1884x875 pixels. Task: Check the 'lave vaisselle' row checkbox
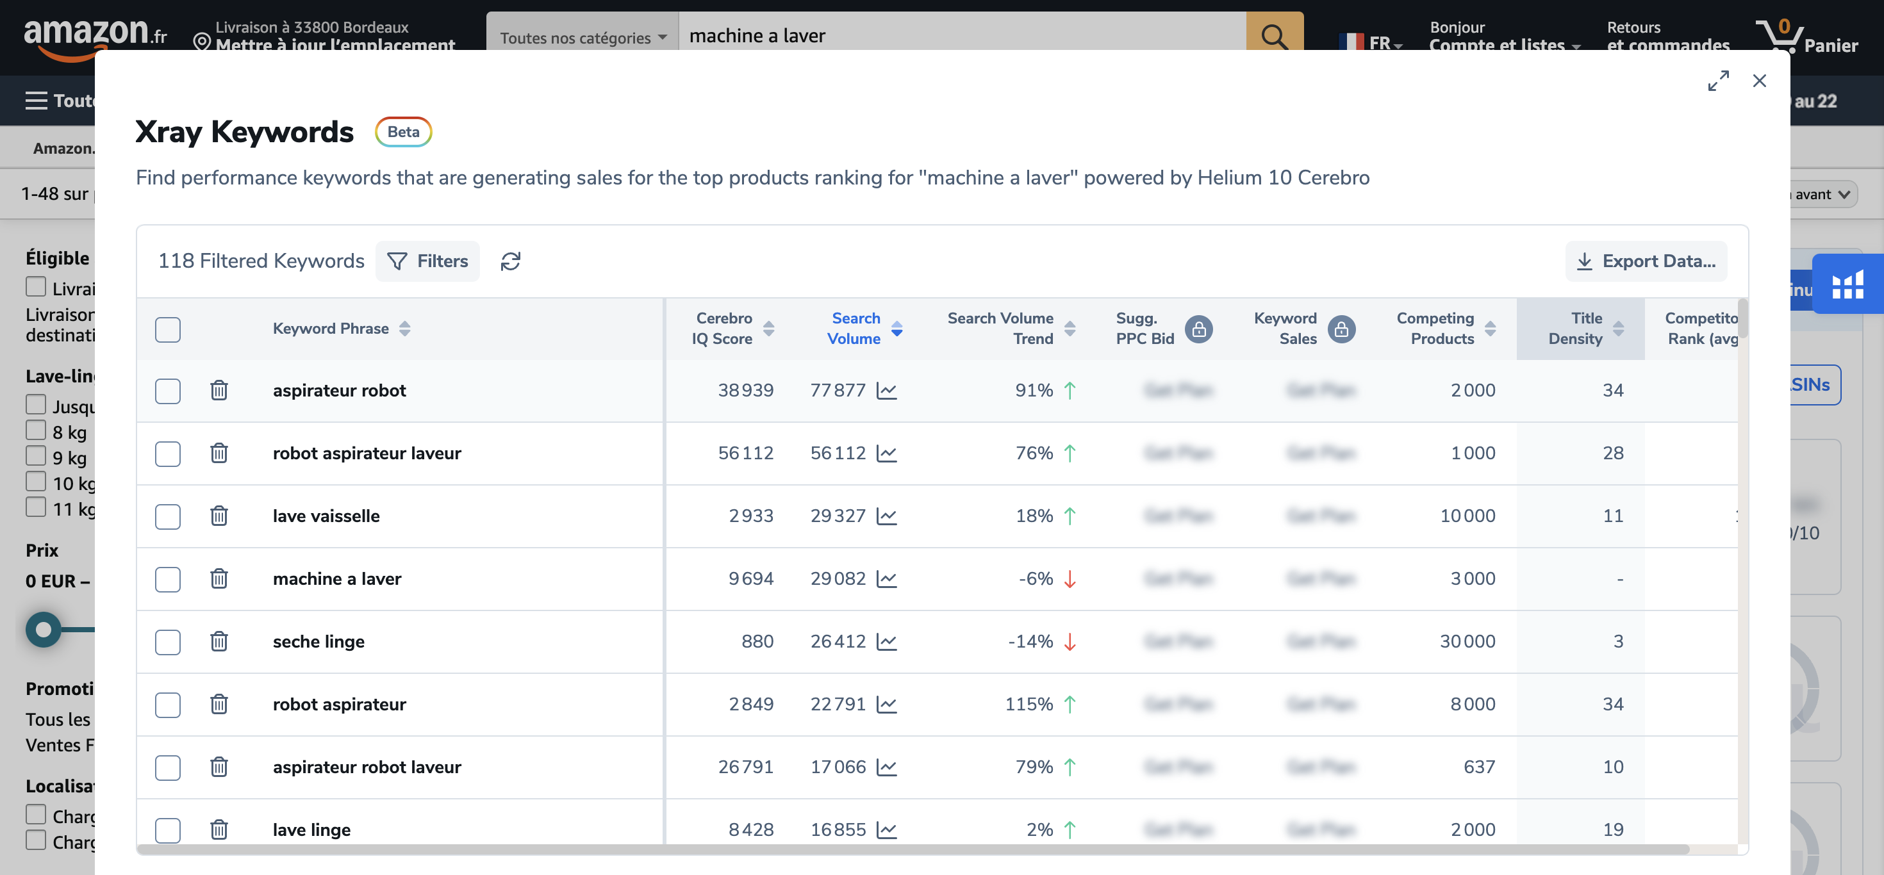pos(167,517)
